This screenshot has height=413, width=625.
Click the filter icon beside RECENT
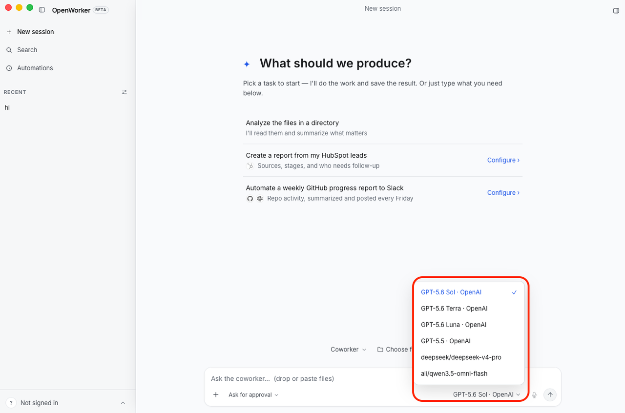125,92
